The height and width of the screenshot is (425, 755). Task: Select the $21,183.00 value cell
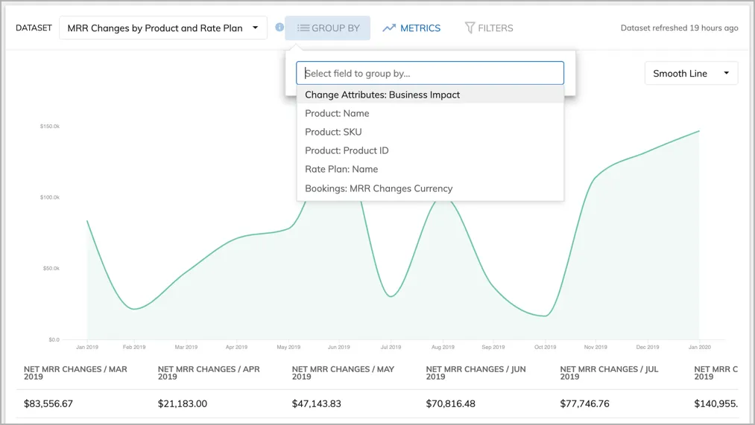pyautogui.click(x=183, y=404)
